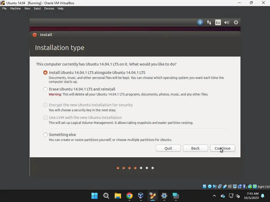The height and width of the screenshot is (202, 270).
Task: Click the keyboard capture arrow status icon
Action: pos(255,186)
